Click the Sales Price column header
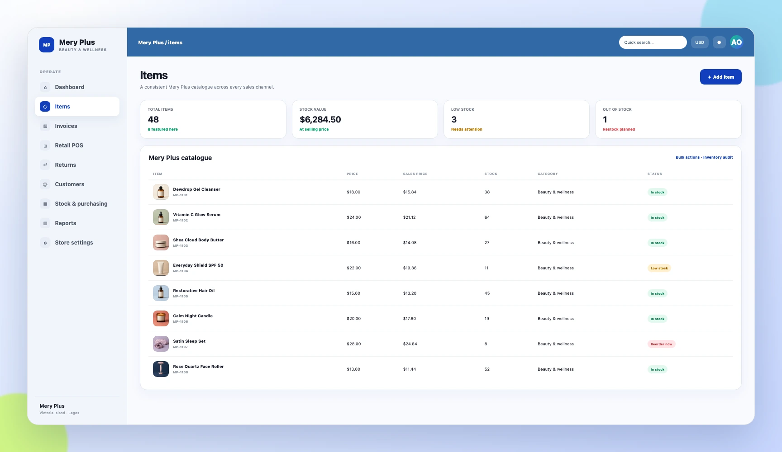This screenshot has width=782, height=452. pos(415,174)
